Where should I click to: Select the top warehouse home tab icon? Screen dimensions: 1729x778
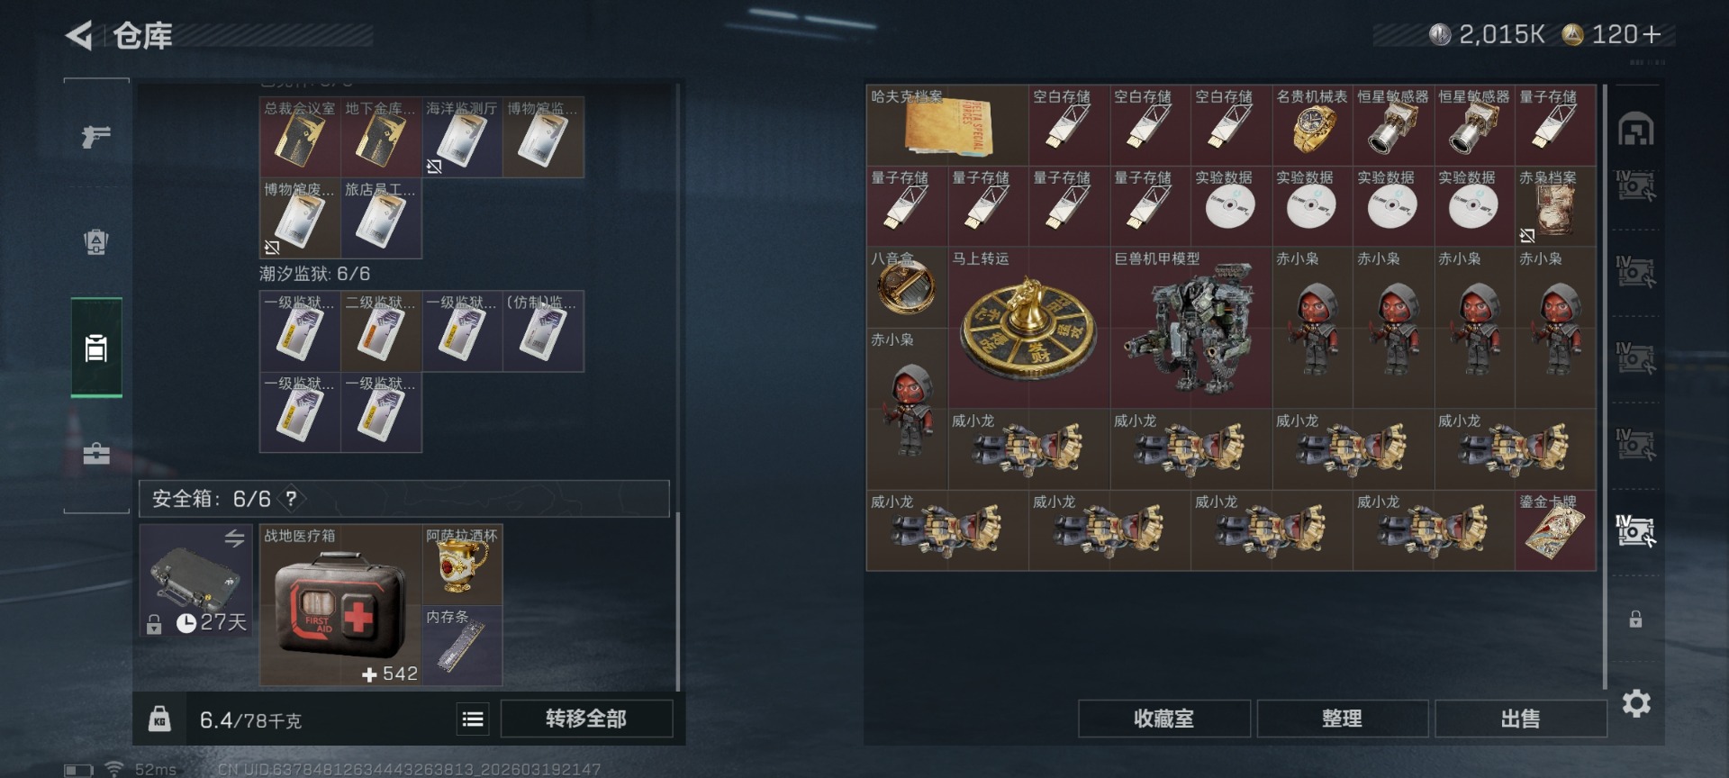[1635, 130]
